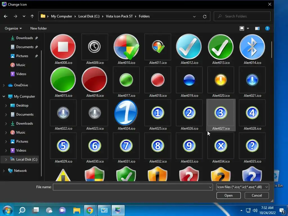Collapse the My Computer tree node
Screen dimensions: 288x216
4,96
